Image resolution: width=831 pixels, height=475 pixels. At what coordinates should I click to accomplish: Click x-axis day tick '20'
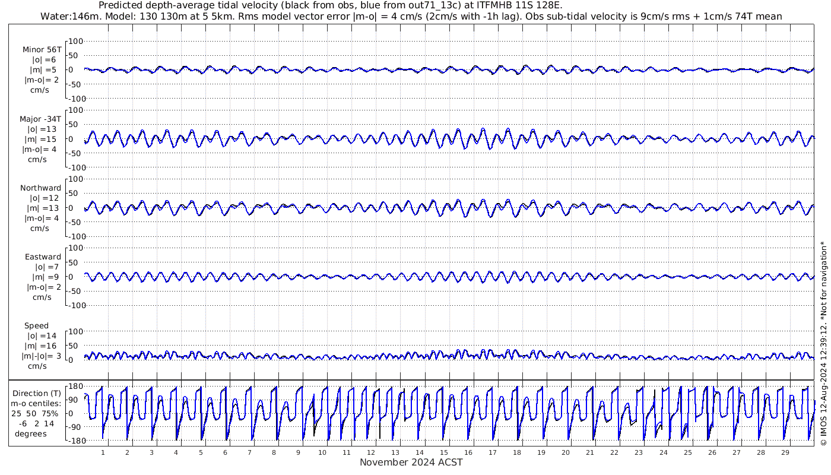pyautogui.click(x=566, y=452)
